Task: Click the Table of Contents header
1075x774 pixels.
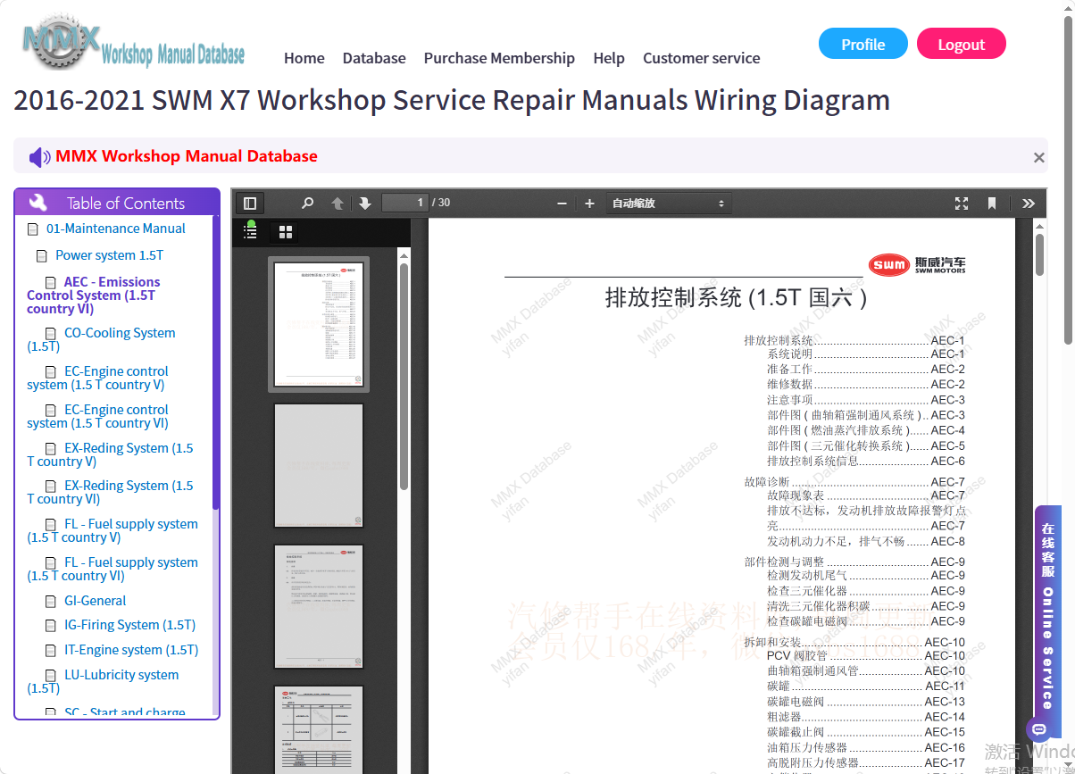Action: coord(117,203)
